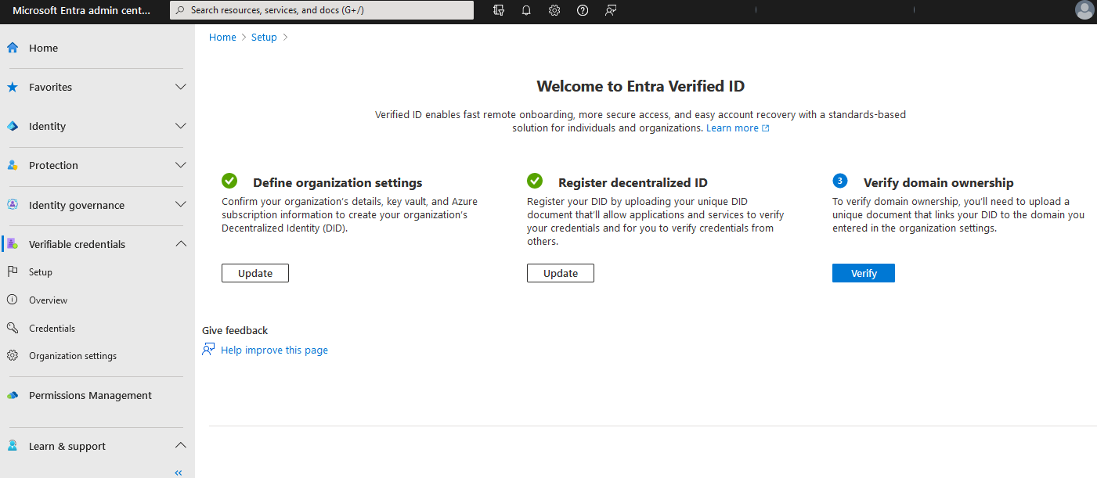Open the Identity governance menu item

(76, 205)
